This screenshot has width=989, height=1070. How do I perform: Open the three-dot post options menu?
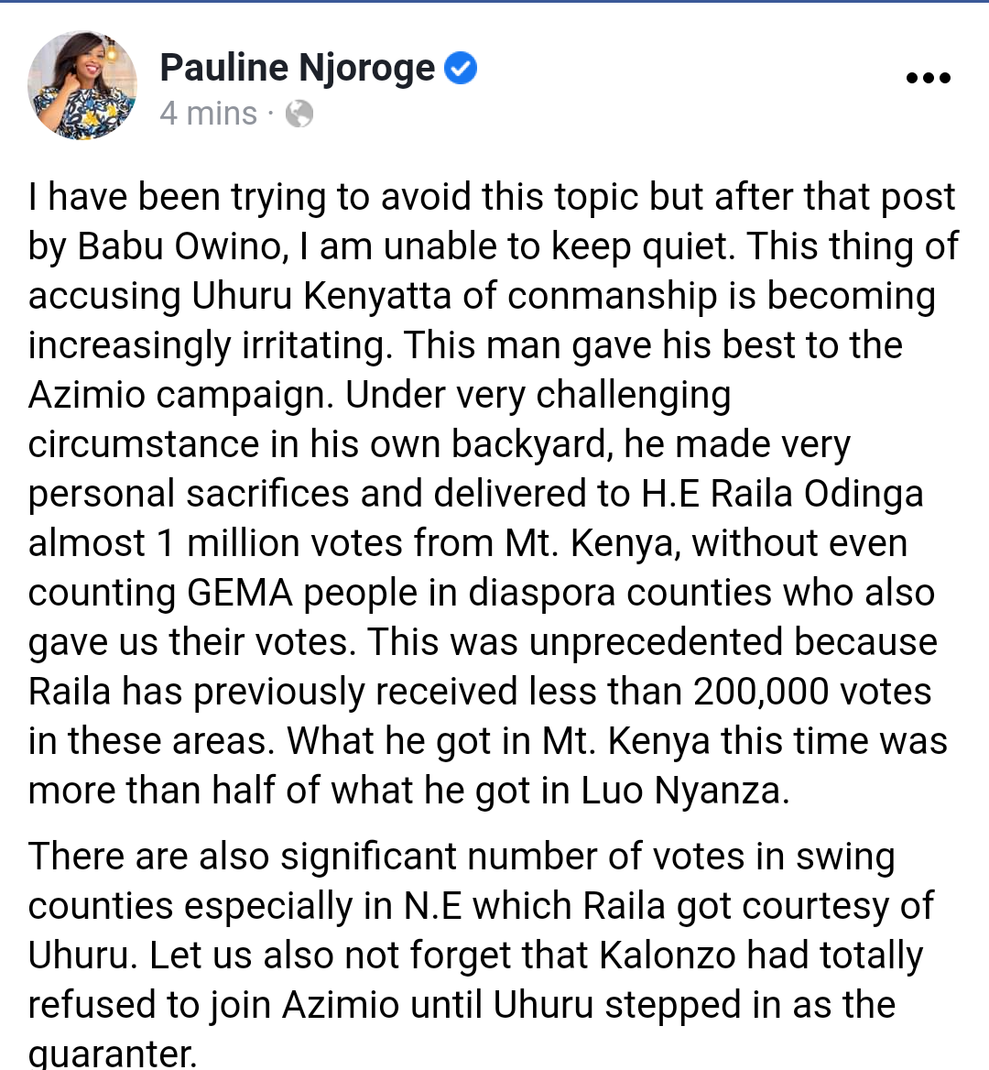[x=928, y=79]
